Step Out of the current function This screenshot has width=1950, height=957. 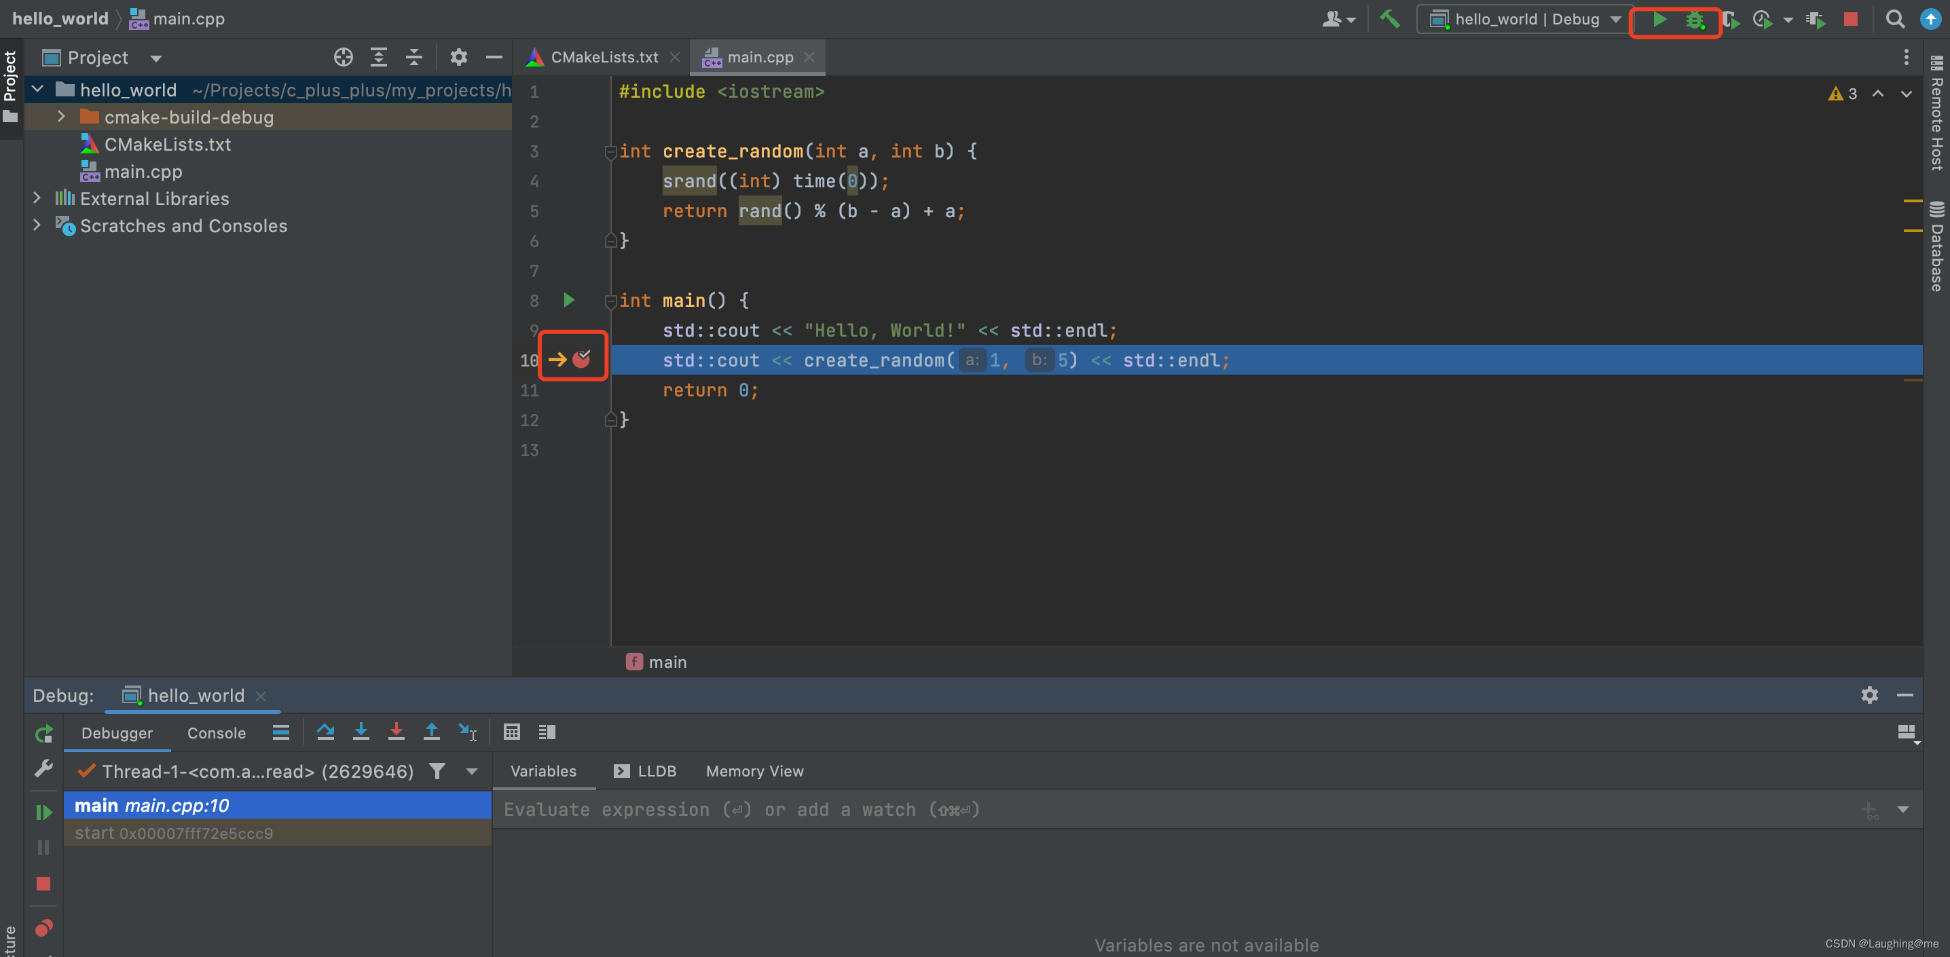tap(431, 732)
